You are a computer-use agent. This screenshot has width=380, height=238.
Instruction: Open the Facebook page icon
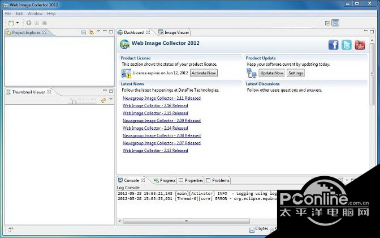tap(334, 45)
